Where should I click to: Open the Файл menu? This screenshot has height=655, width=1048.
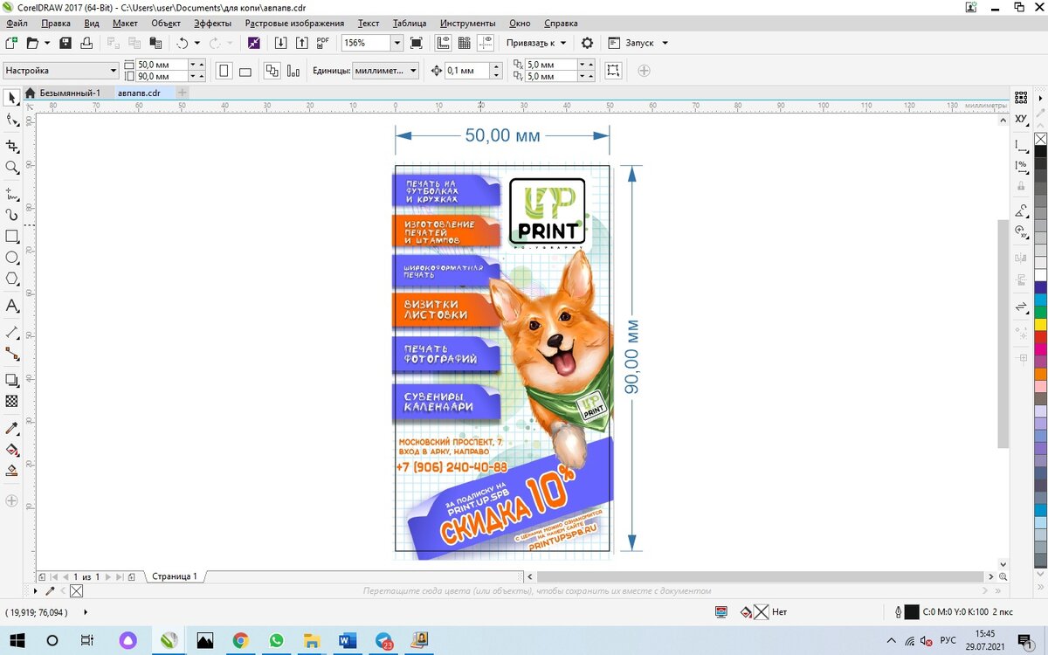click(17, 23)
